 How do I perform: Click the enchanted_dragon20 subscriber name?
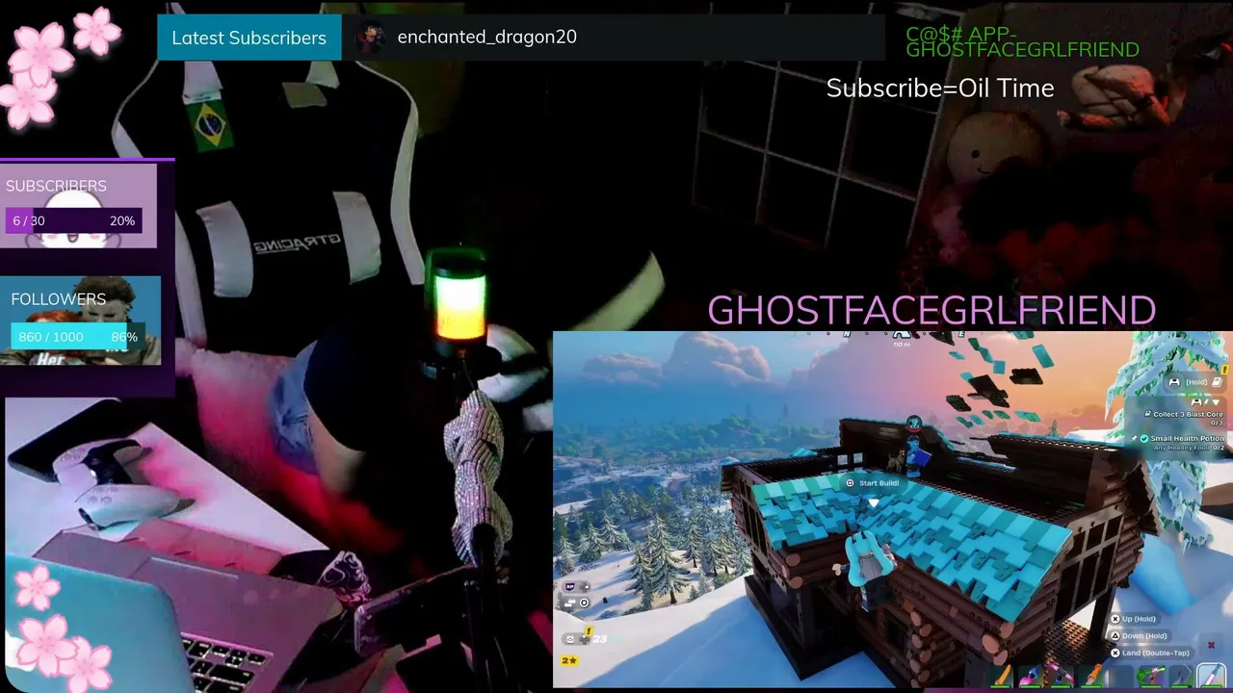click(487, 38)
